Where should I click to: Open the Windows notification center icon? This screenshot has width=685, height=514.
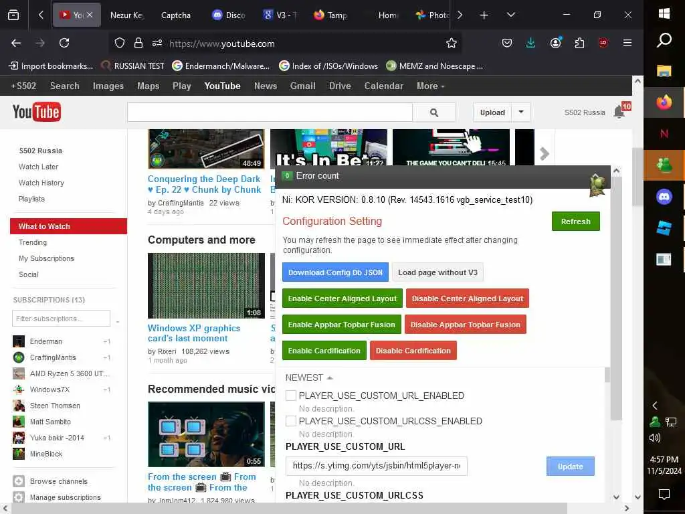pyautogui.click(x=664, y=495)
